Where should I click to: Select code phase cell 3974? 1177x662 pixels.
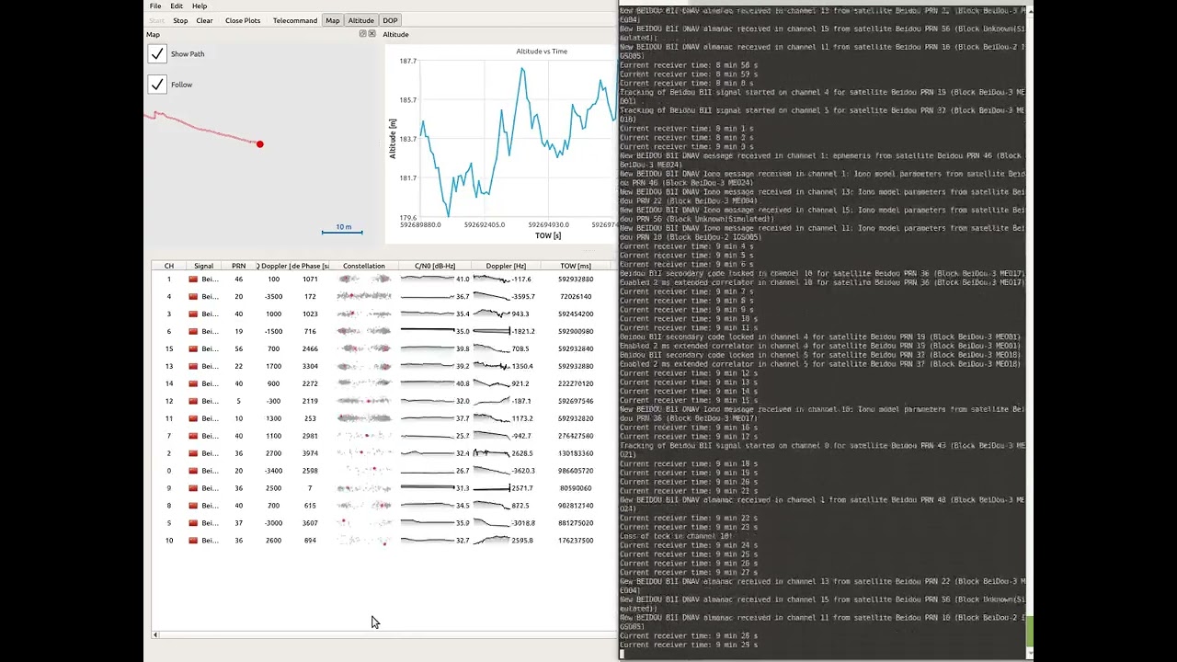point(310,453)
